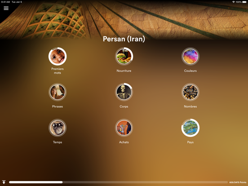Click the Couleurs label
Image resolution: width=248 pixels, height=186 pixels.
(190, 71)
